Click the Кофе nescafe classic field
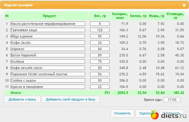The width and height of the screenshot is (189, 122). [48, 68]
